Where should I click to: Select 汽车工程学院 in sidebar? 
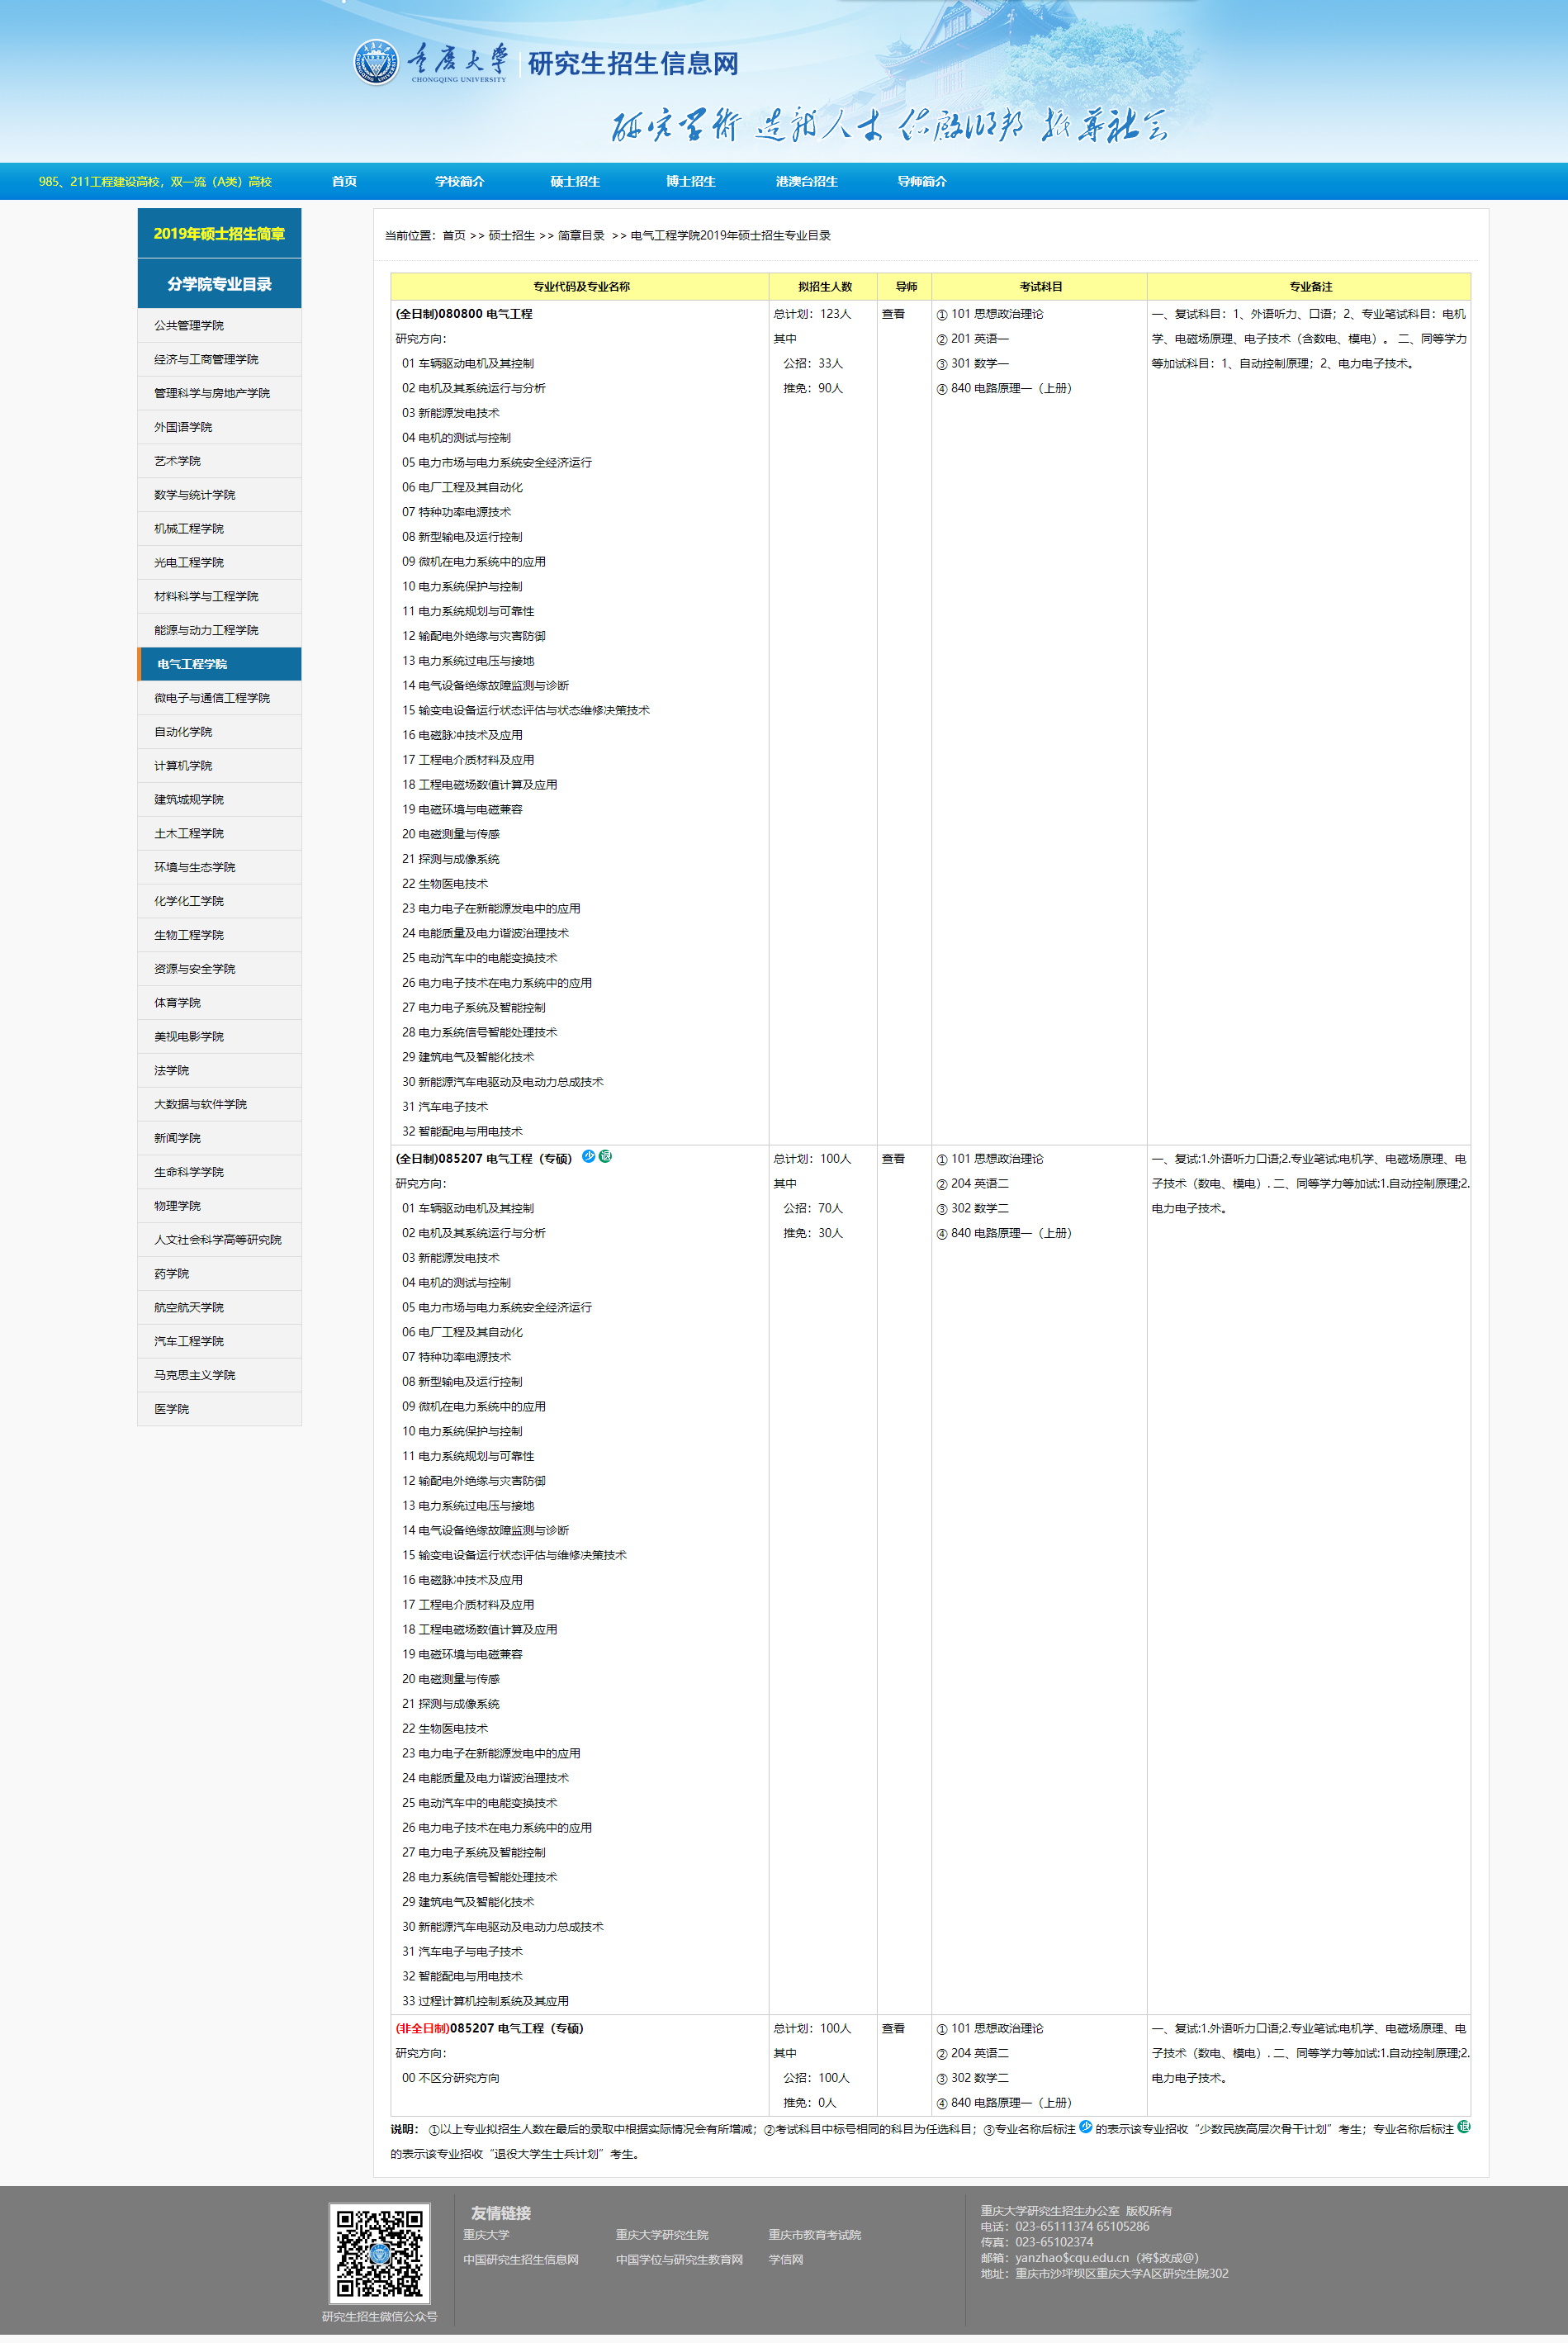coord(219,1342)
